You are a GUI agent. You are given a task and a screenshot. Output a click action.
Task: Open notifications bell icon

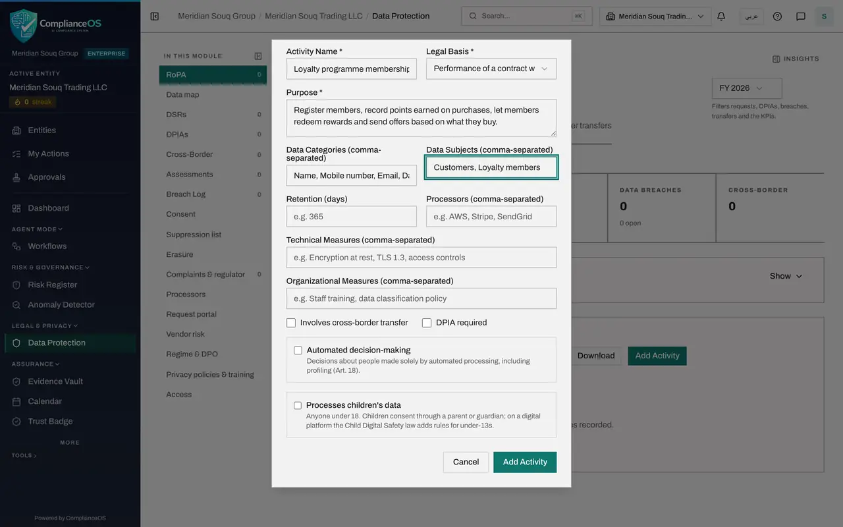pos(721,16)
